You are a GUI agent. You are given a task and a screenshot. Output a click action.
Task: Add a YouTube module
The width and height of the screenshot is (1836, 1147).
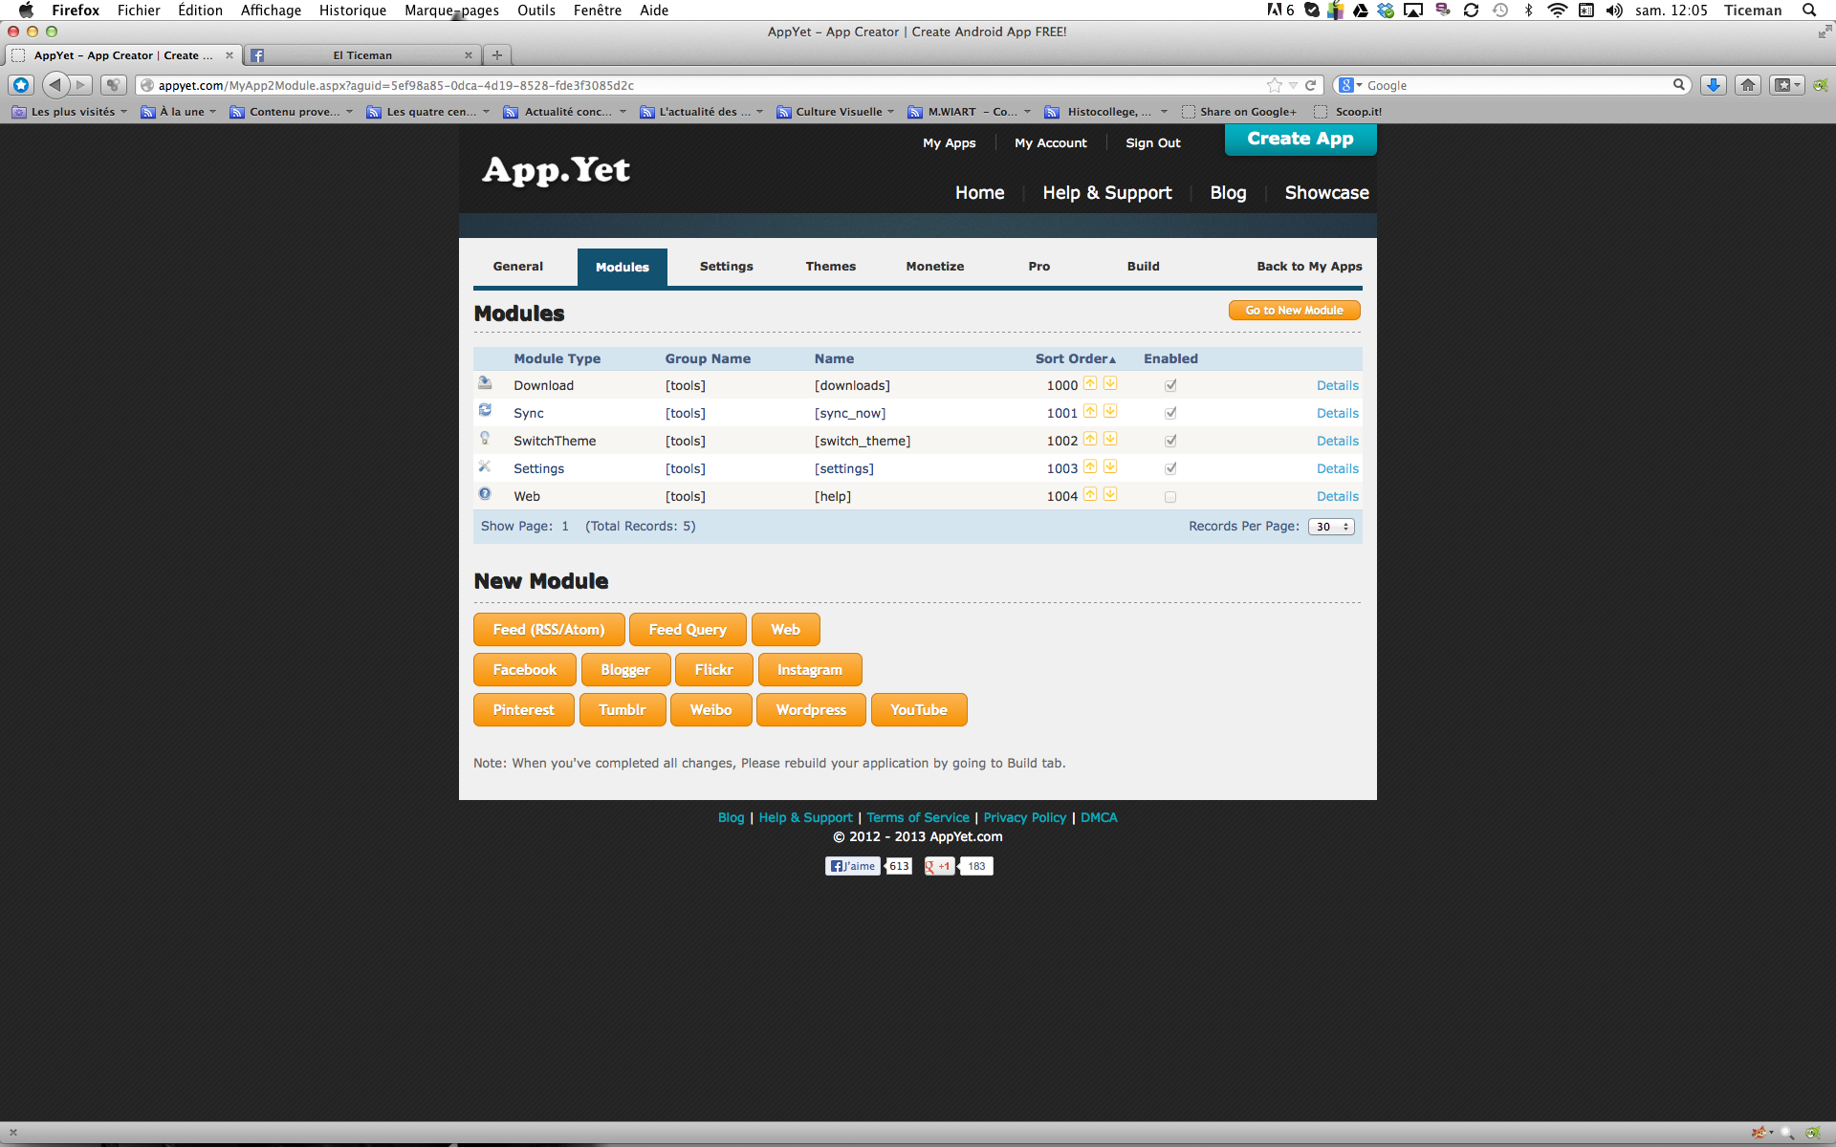(x=919, y=710)
